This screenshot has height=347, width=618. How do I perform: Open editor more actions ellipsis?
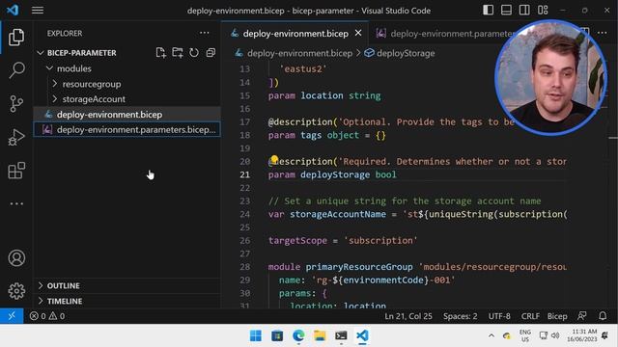pos(602,33)
